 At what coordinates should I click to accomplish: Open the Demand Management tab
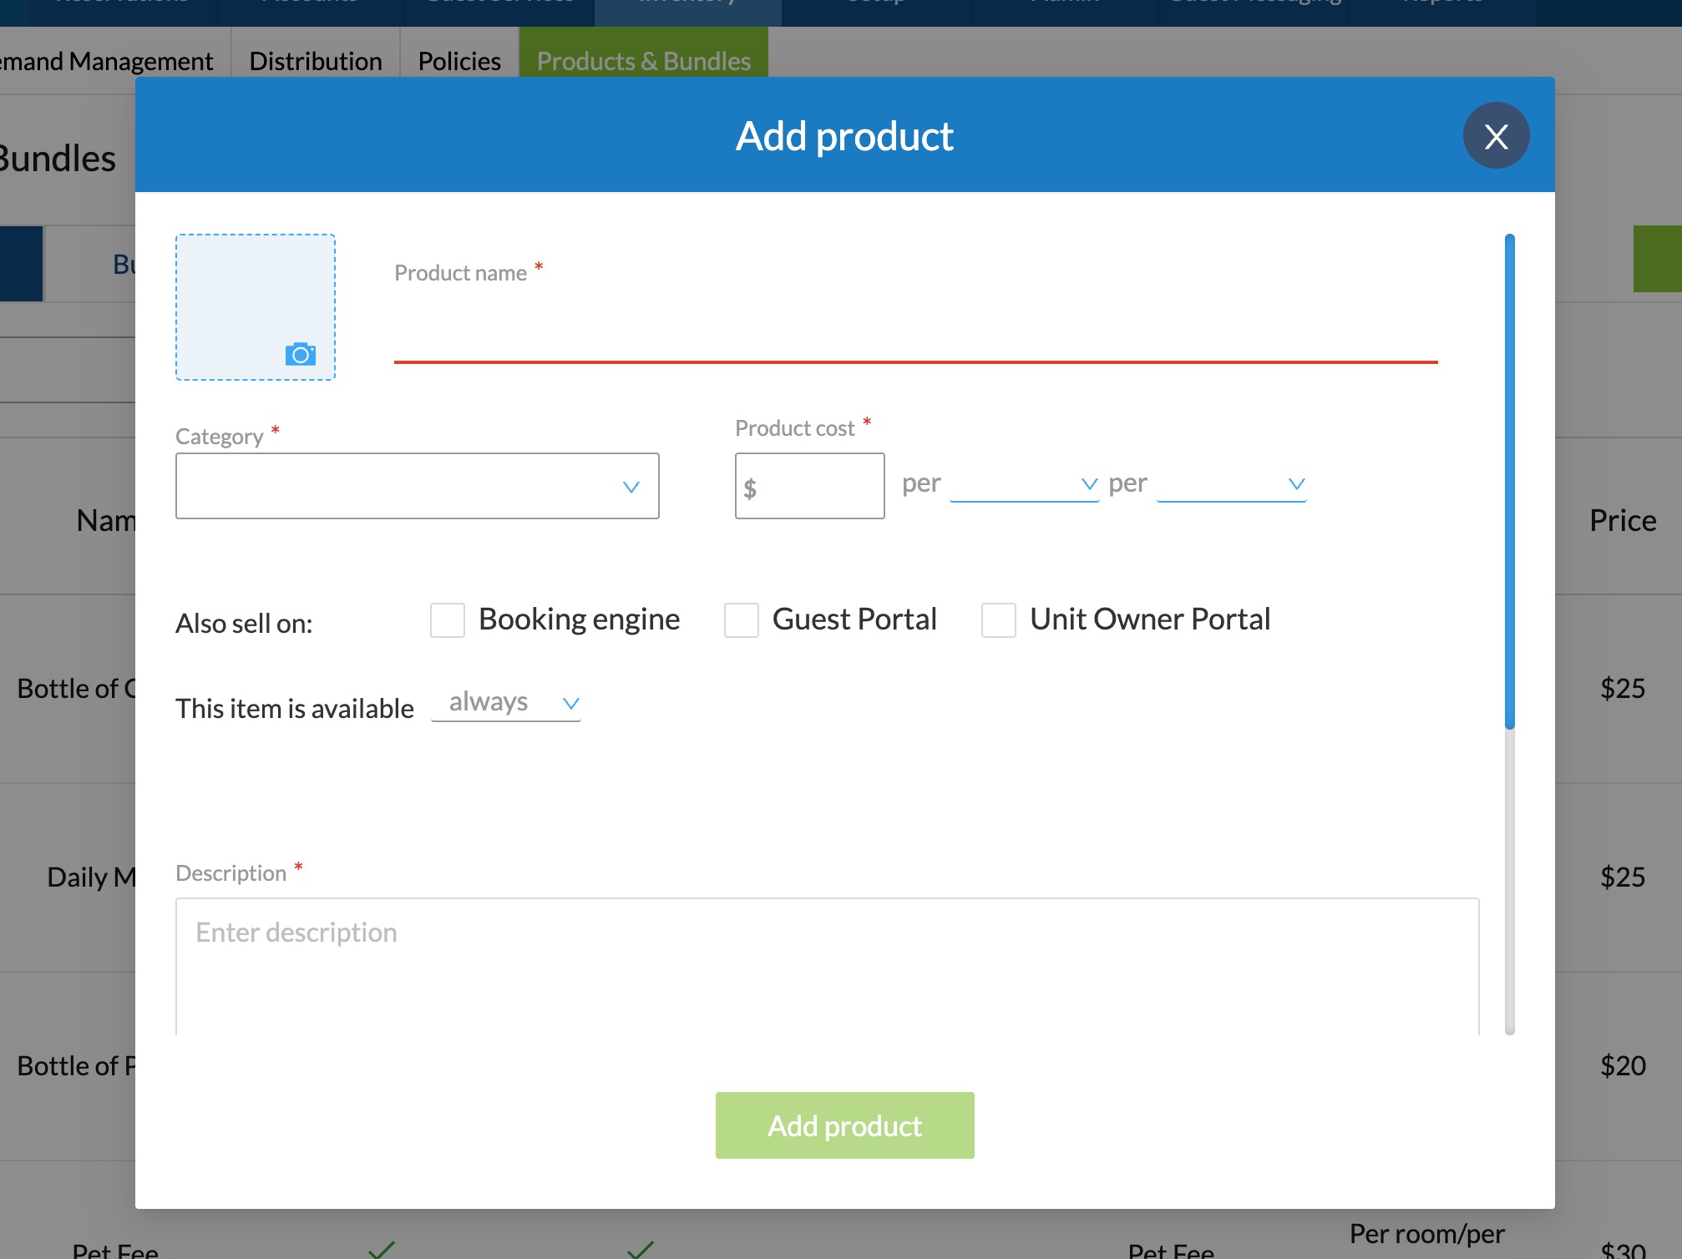pos(107,61)
